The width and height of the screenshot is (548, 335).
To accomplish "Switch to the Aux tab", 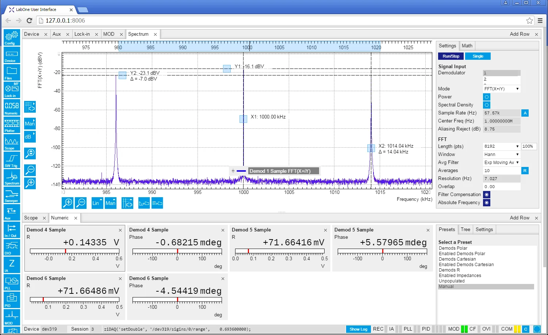I will (57, 34).
